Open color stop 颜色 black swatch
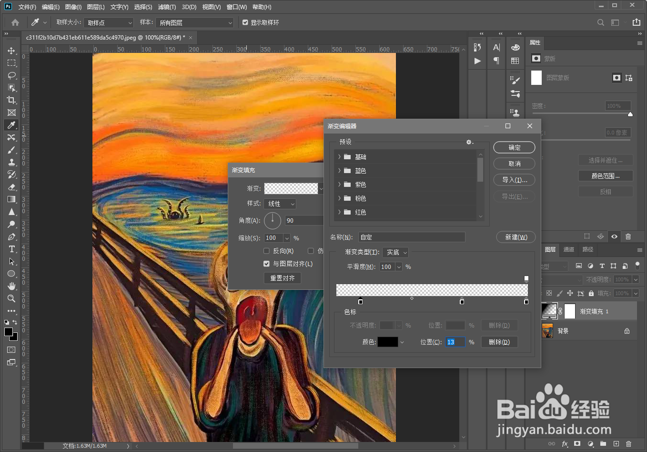Screen dimensions: 647x452 [388, 342]
